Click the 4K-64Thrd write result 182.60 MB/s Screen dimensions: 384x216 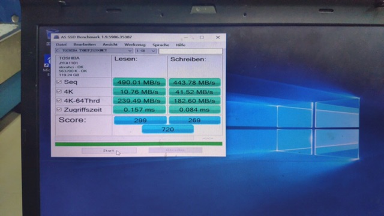coord(194,101)
